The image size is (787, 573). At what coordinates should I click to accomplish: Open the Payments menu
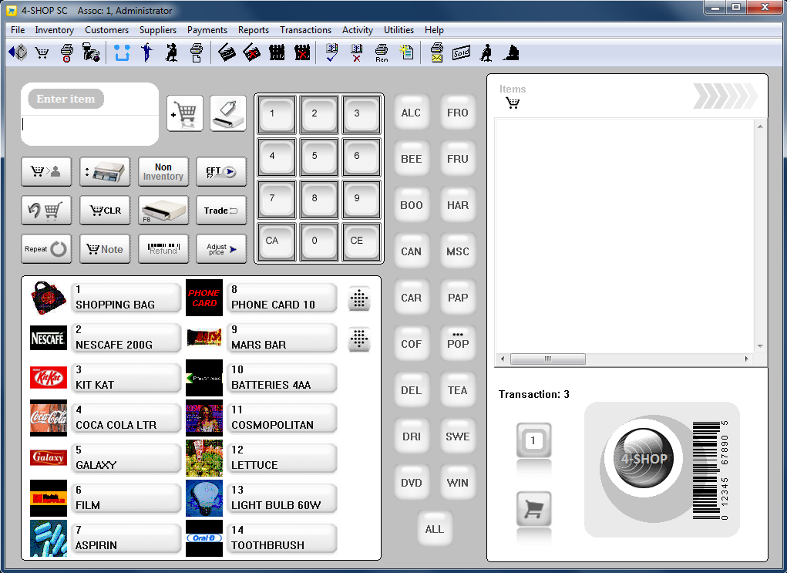tap(207, 30)
